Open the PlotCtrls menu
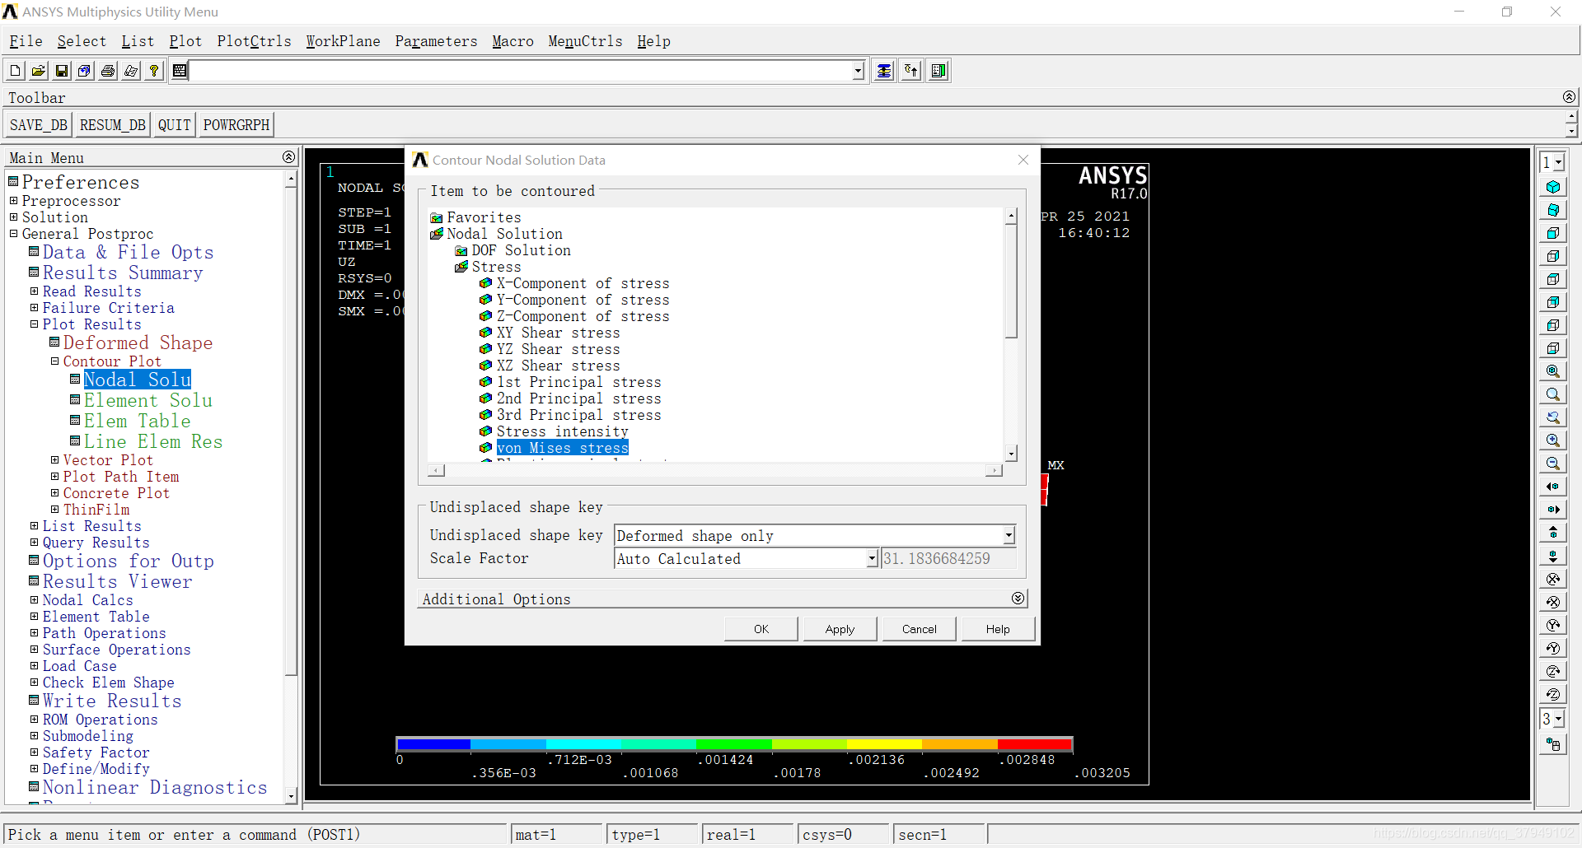Viewport: 1582px width, 848px height. pyautogui.click(x=254, y=41)
